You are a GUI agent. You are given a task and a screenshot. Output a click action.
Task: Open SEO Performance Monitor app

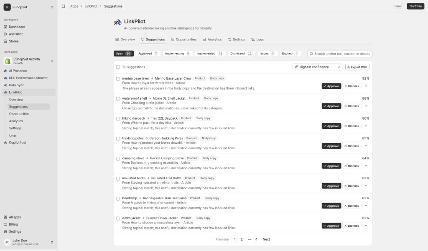[x=29, y=78]
